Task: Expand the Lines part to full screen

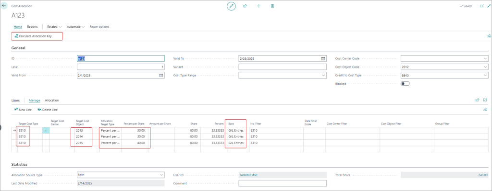Action: click(x=485, y=101)
